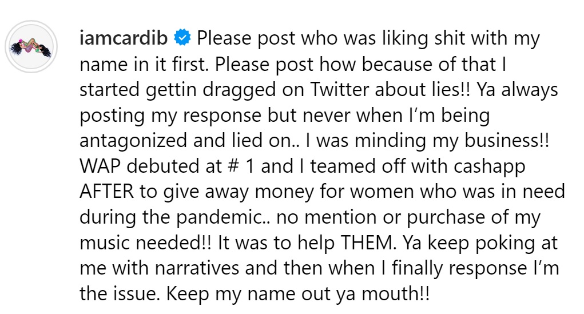The image size is (584, 314).
Task: Click the capitalized word "AFTER"
Action: [x=107, y=192]
